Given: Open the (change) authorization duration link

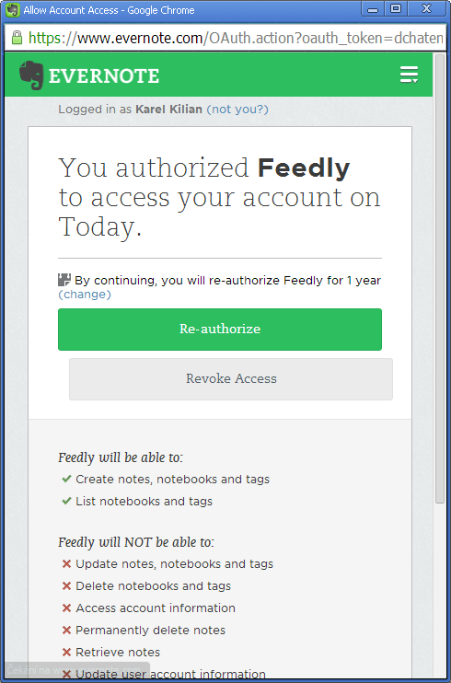Looking at the screenshot, I should point(85,295).
